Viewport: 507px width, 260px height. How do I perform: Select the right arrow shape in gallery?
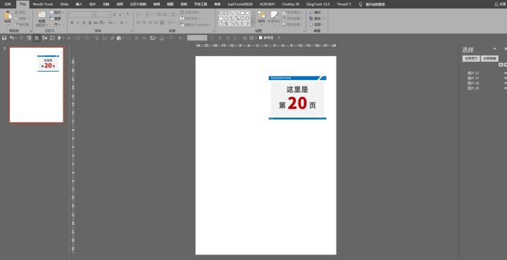click(x=242, y=18)
